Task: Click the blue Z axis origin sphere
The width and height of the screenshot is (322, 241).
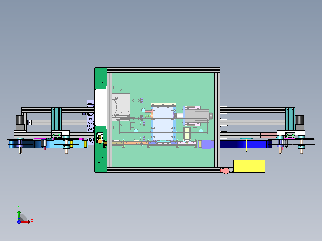Action: [x=19, y=221]
